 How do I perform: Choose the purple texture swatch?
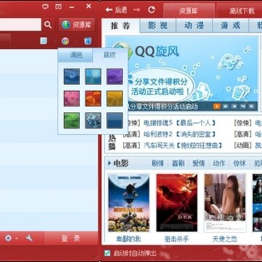click(114, 76)
